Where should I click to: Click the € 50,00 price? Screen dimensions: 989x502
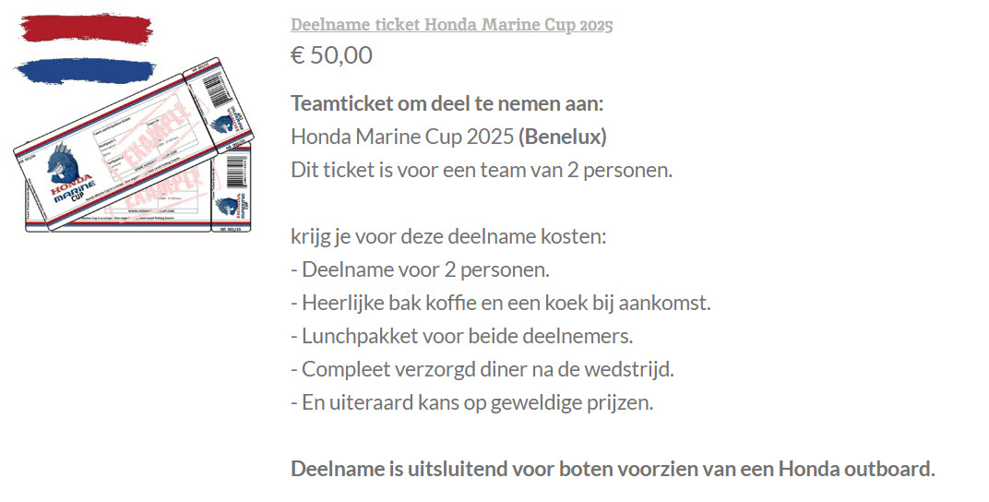point(332,55)
